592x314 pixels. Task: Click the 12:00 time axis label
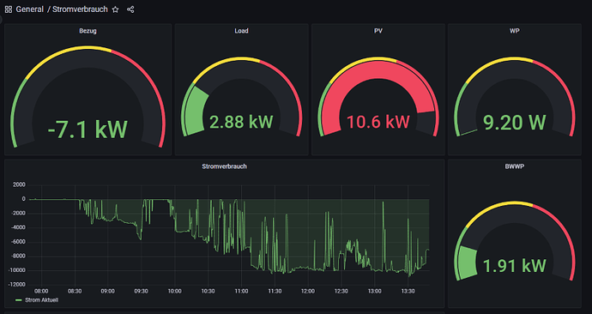pyautogui.click(x=308, y=291)
